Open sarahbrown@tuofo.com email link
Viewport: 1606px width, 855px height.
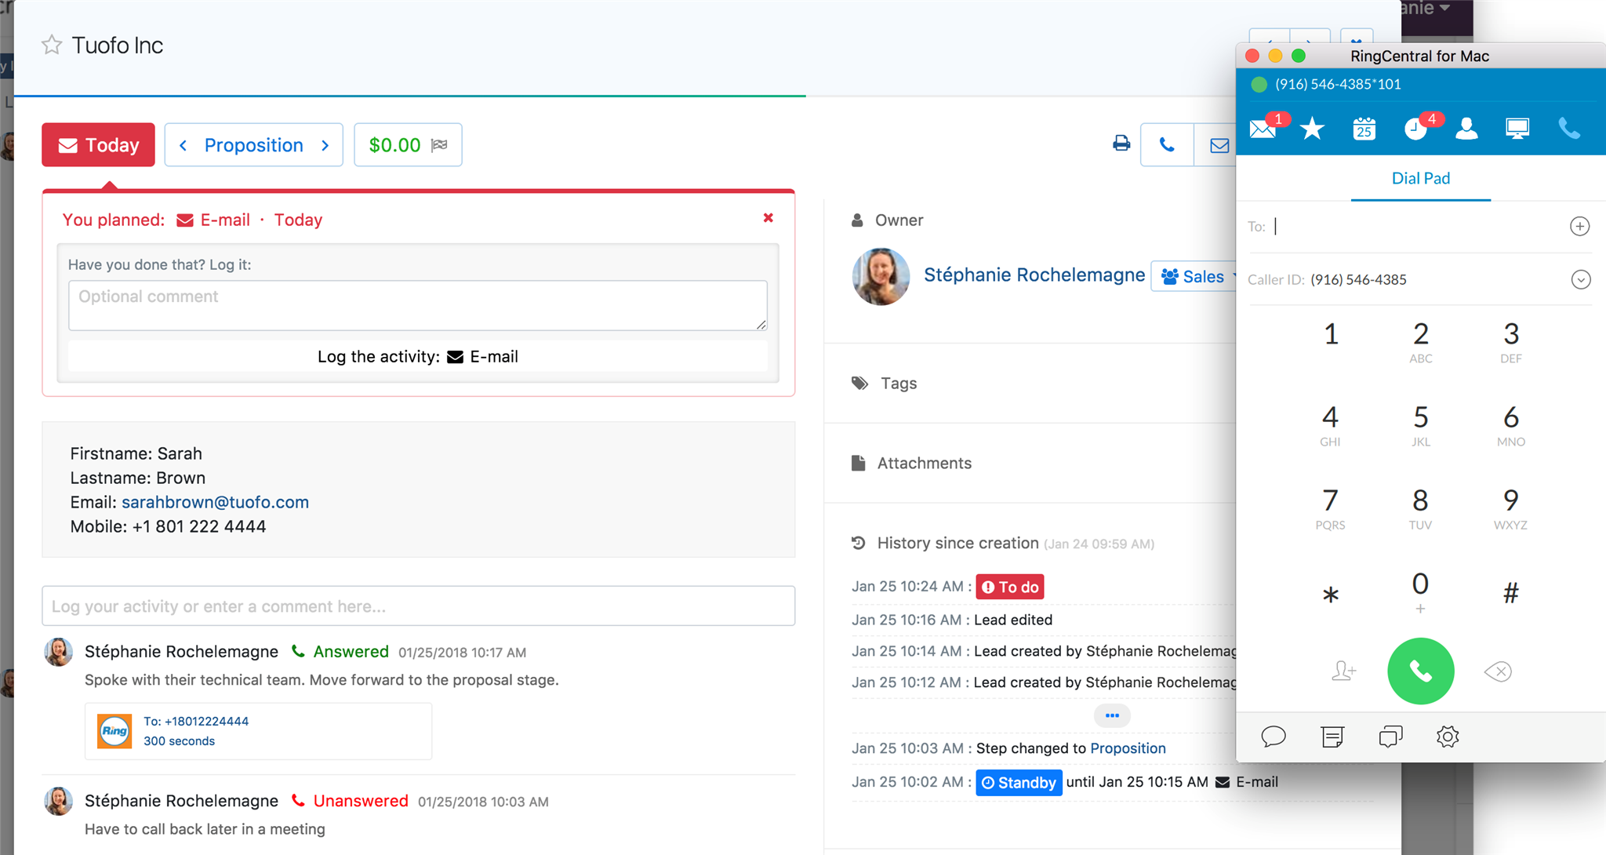click(x=215, y=502)
